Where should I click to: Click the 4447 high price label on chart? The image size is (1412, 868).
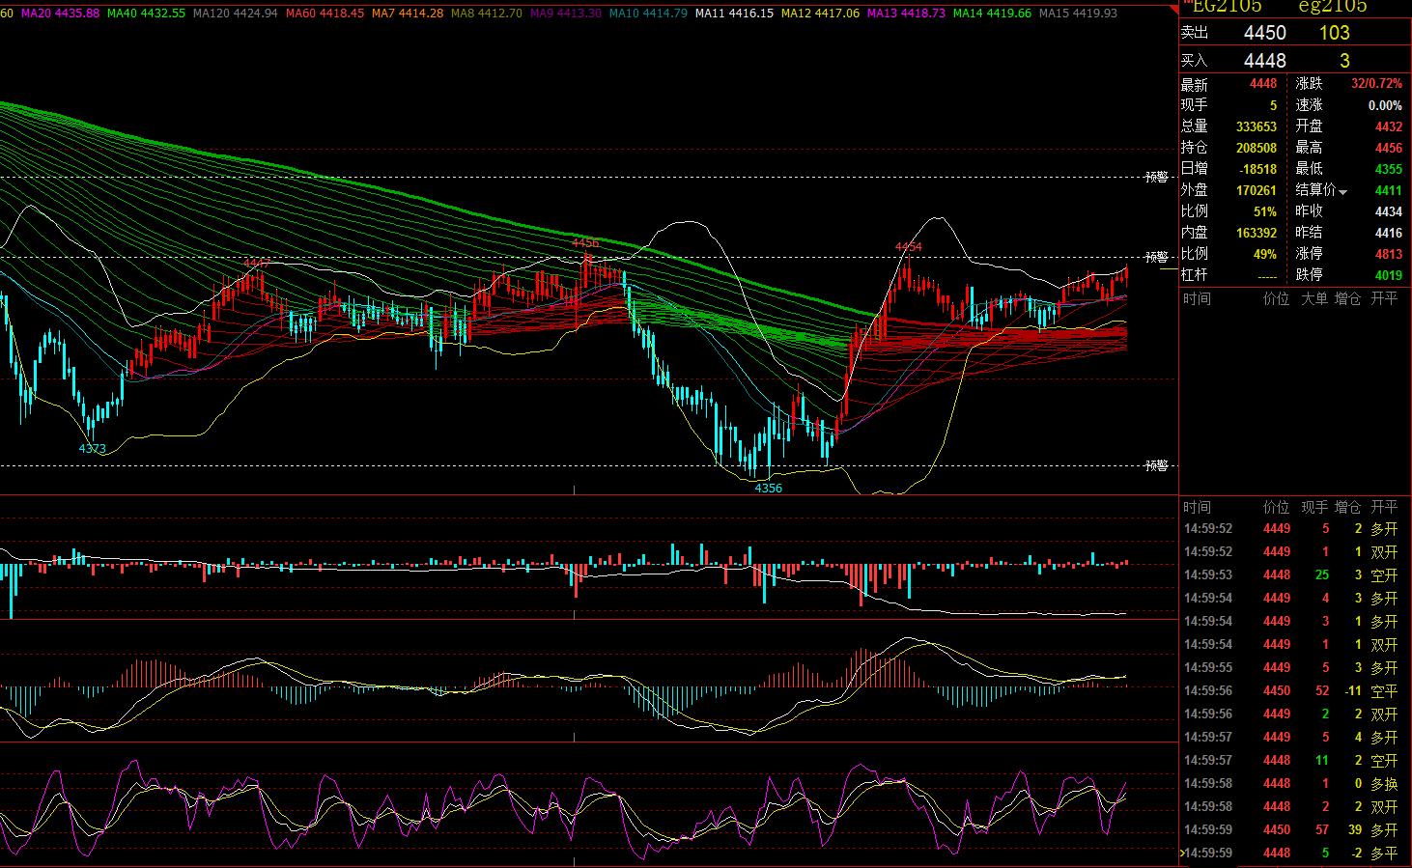point(256,263)
